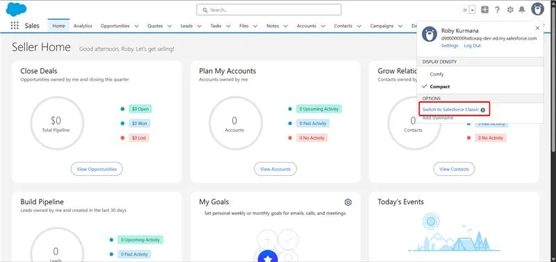Open the notifications bell icon

point(522,10)
